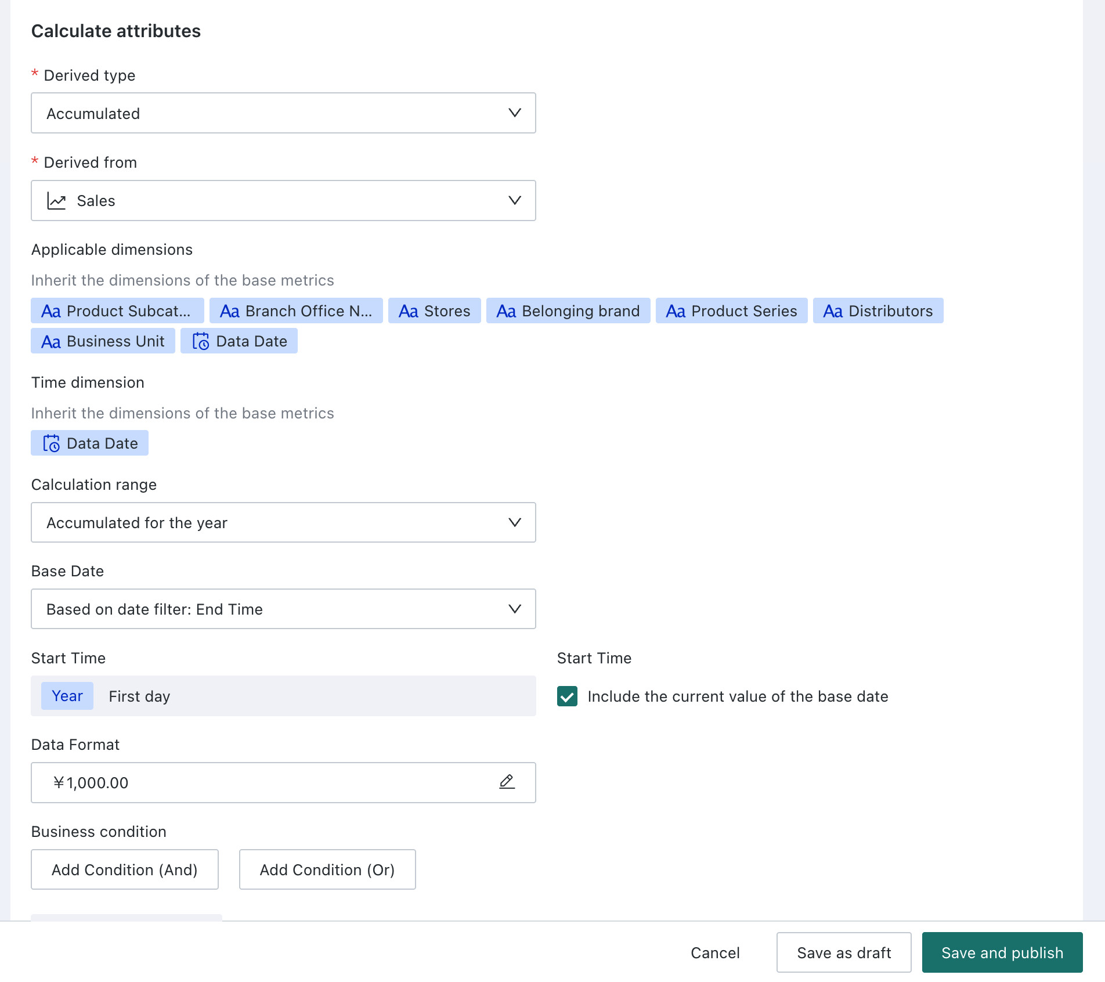The height and width of the screenshot is (982, 1105).
Task: Click the Data Date tag under Time dimension
Action: tap(90, 443)
